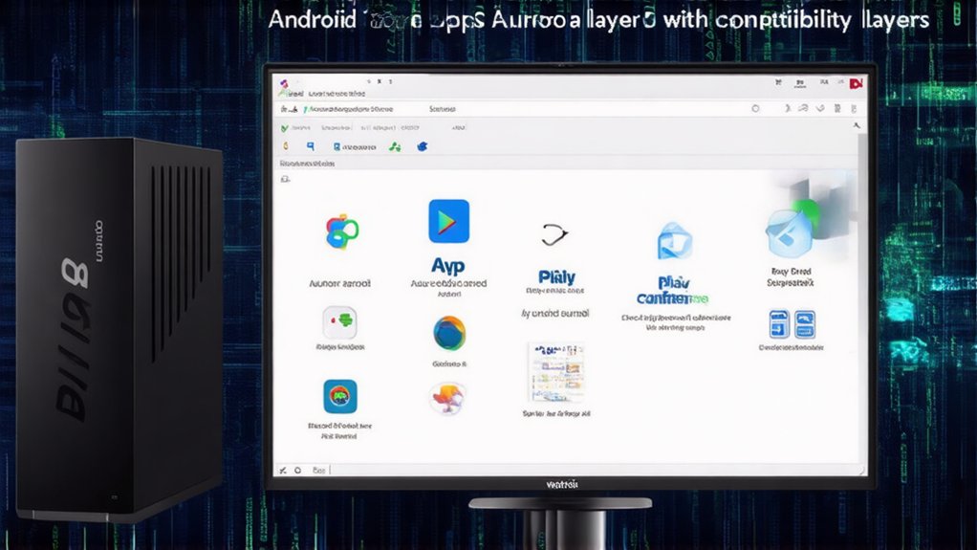Open the screenshot preview thumbnail
Viewport: 977px width, 550px height.
pyautogui.click(x=555, y=372)
